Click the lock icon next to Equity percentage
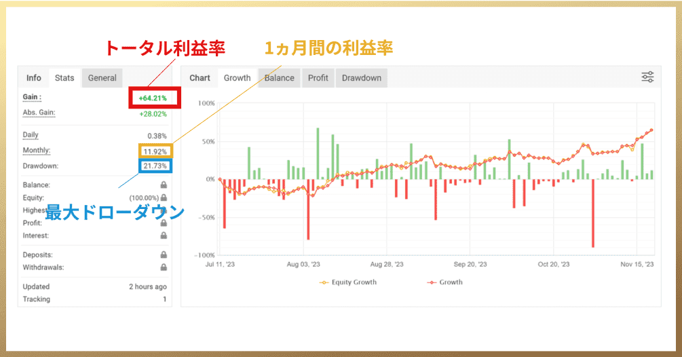 tap(164, 198)
